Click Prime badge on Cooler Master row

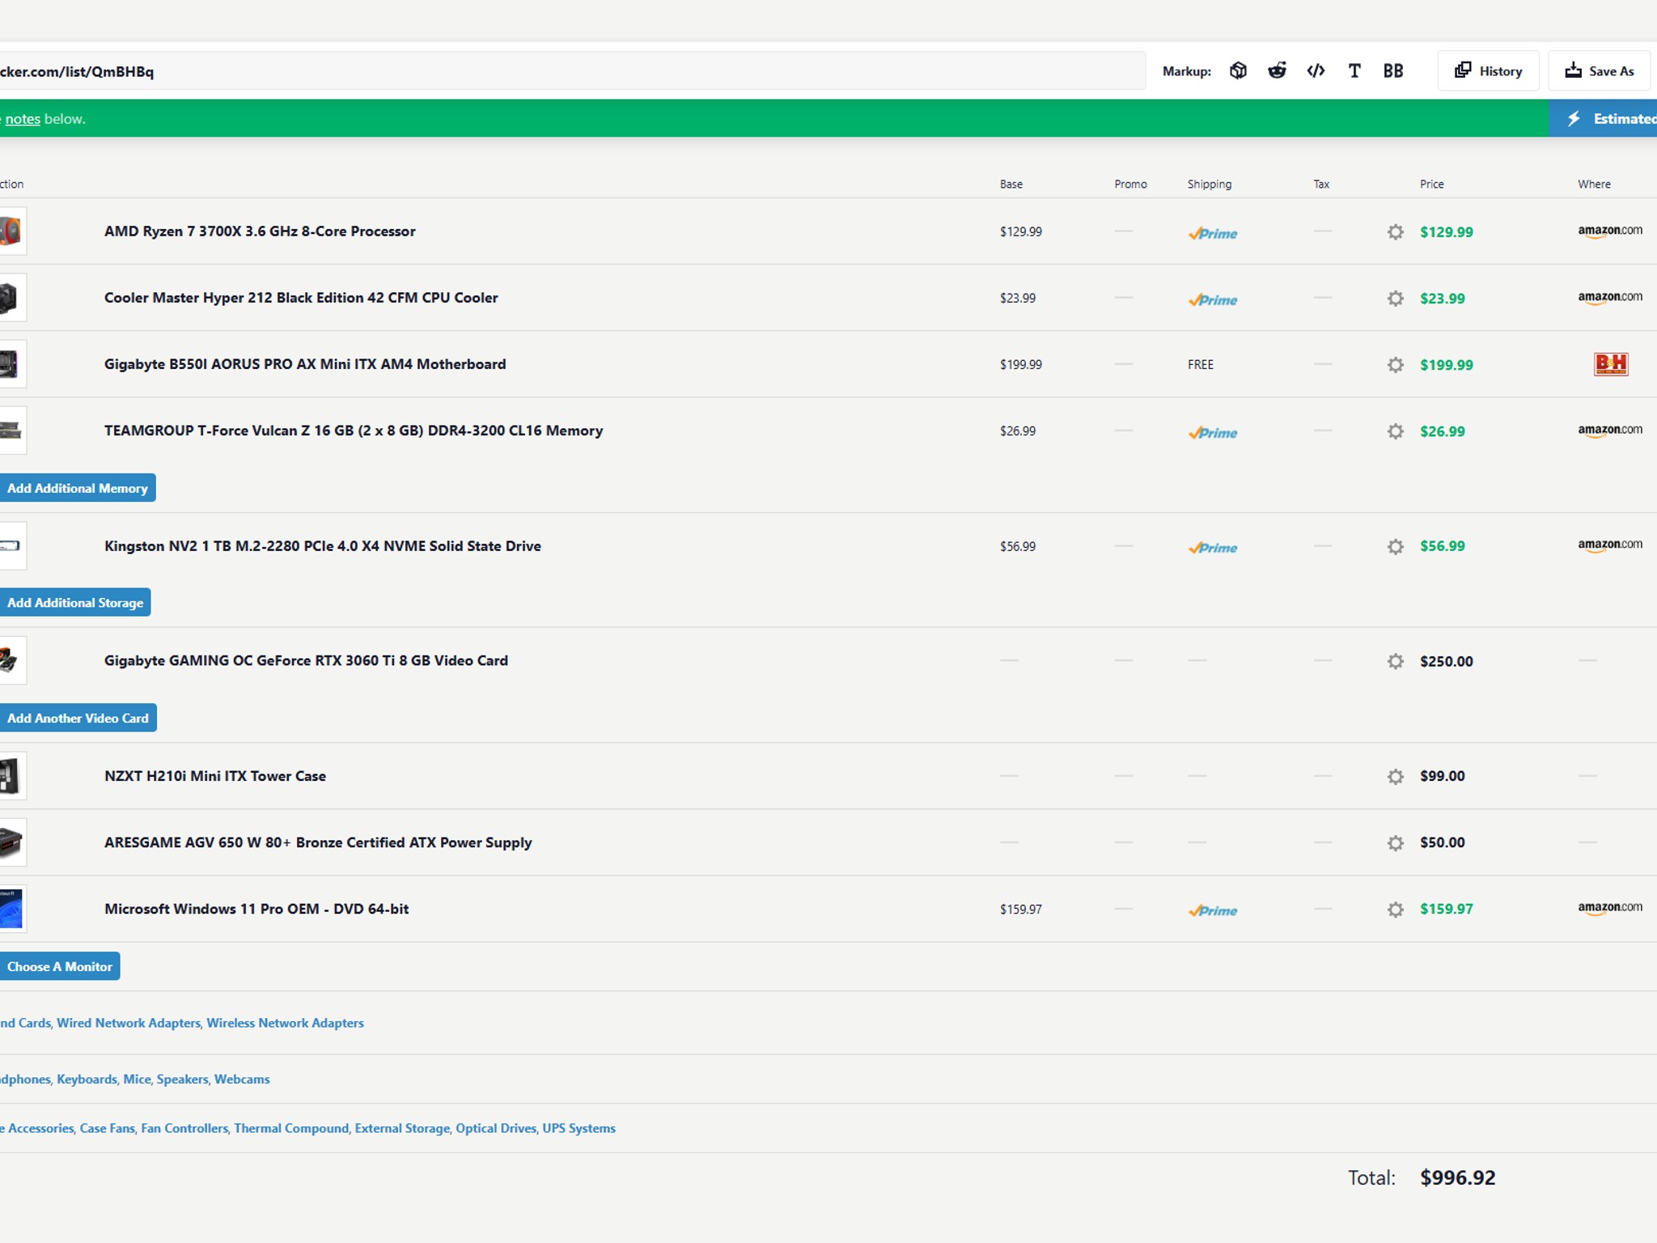(1213, 299)
